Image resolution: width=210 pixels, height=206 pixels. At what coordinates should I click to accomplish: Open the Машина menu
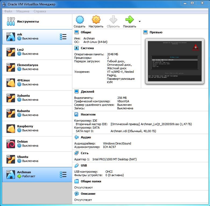[23, 11]
